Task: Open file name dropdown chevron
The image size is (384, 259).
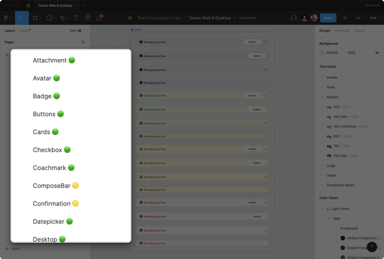Action: pos(235,18)
